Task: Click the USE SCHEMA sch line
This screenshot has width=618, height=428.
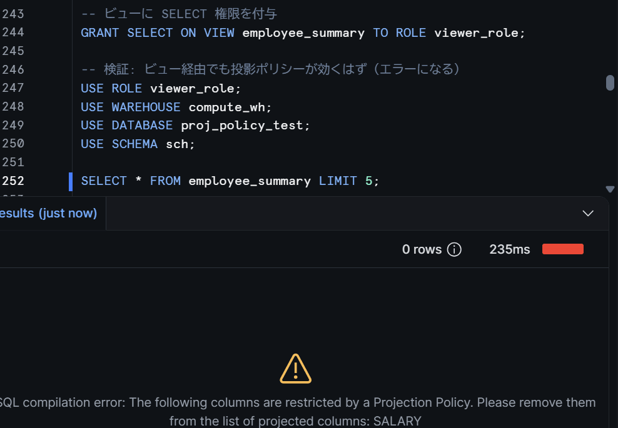Action: pyautogui.click(x=138, y=144)
